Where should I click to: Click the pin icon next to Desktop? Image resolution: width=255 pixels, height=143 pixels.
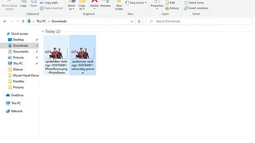point(37,40)
